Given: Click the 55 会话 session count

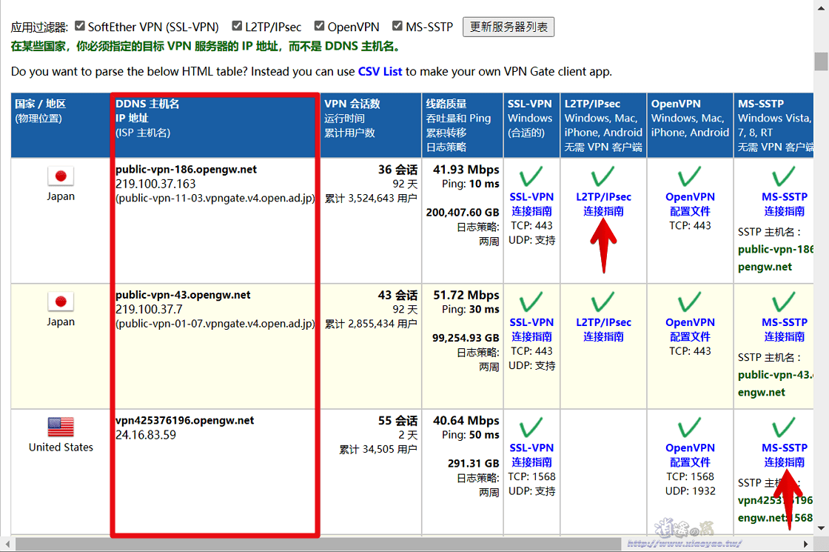Looking at the screenshot, I should pyautogui.click(x=397, y=420).
